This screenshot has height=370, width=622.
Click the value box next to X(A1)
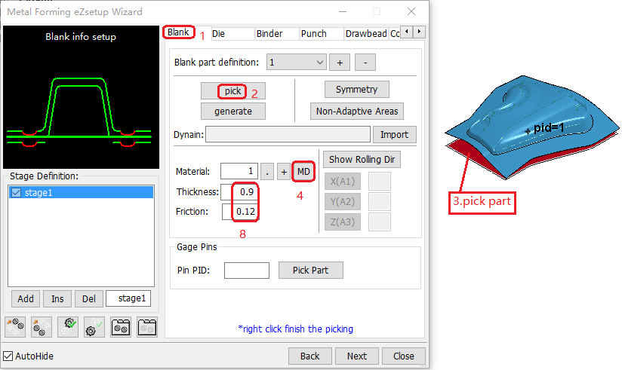[379, 182]
